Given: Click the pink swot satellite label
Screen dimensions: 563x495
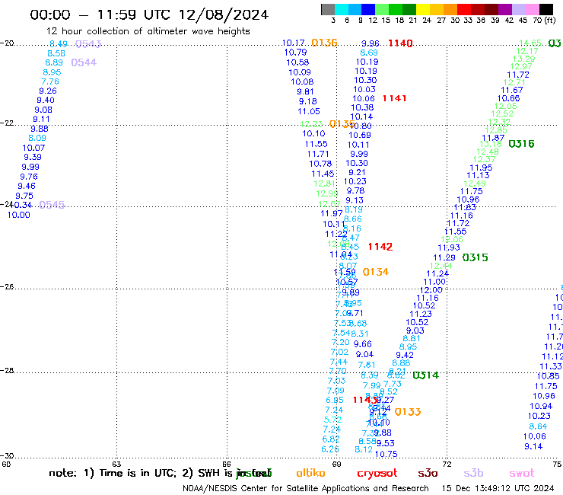Looking at the screenshot, I should [522, 473].
